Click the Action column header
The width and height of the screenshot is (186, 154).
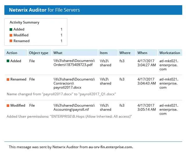[x=16, y=53]
